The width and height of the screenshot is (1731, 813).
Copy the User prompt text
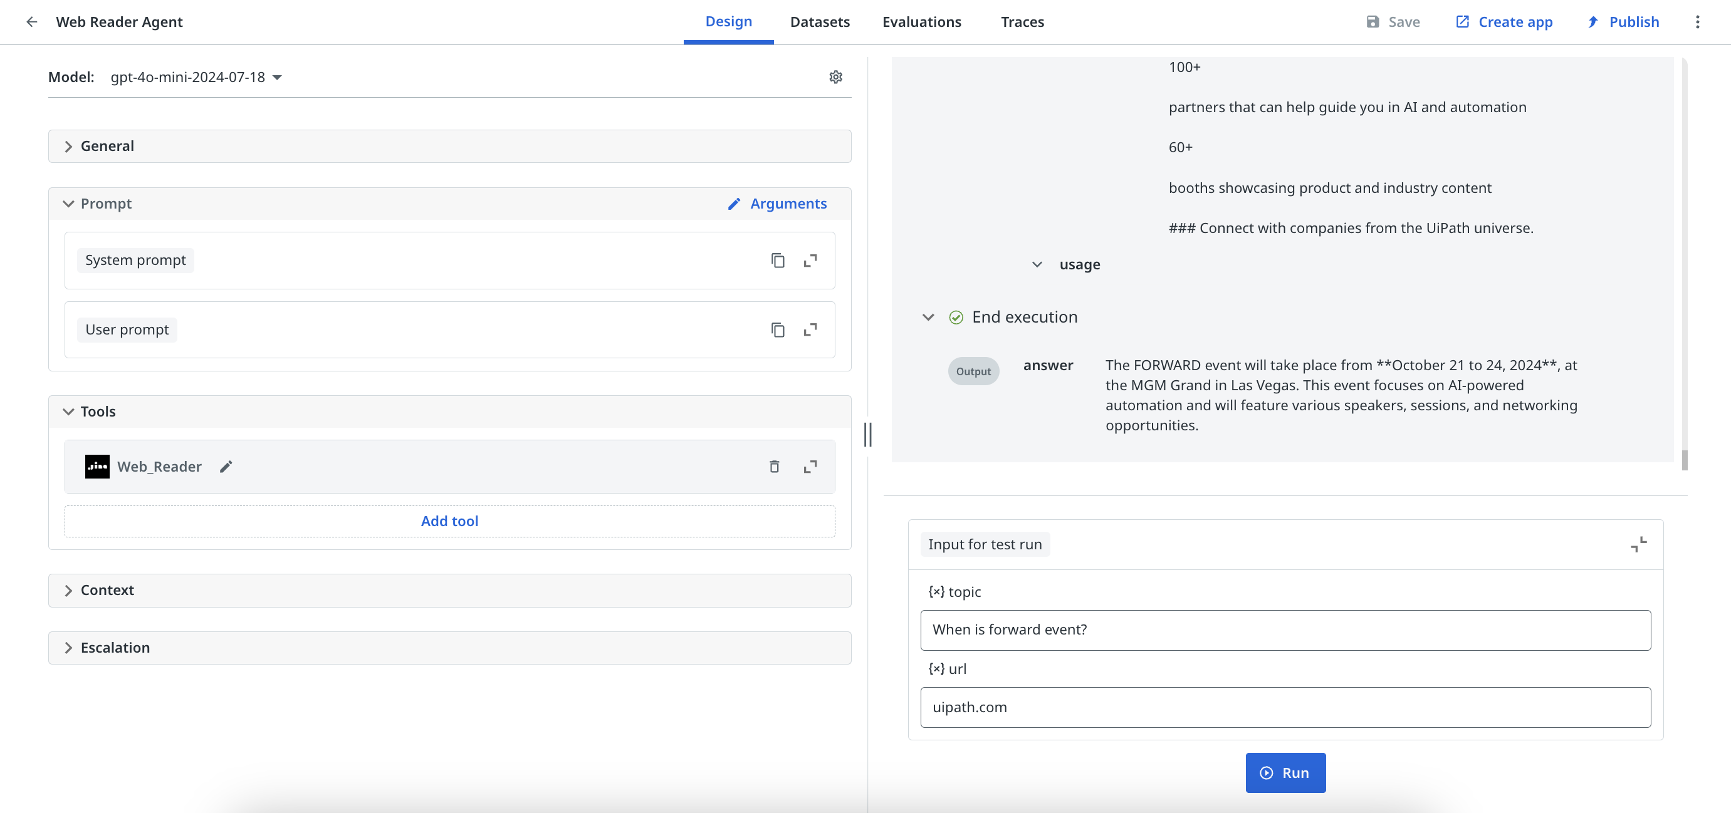[778, 329]
